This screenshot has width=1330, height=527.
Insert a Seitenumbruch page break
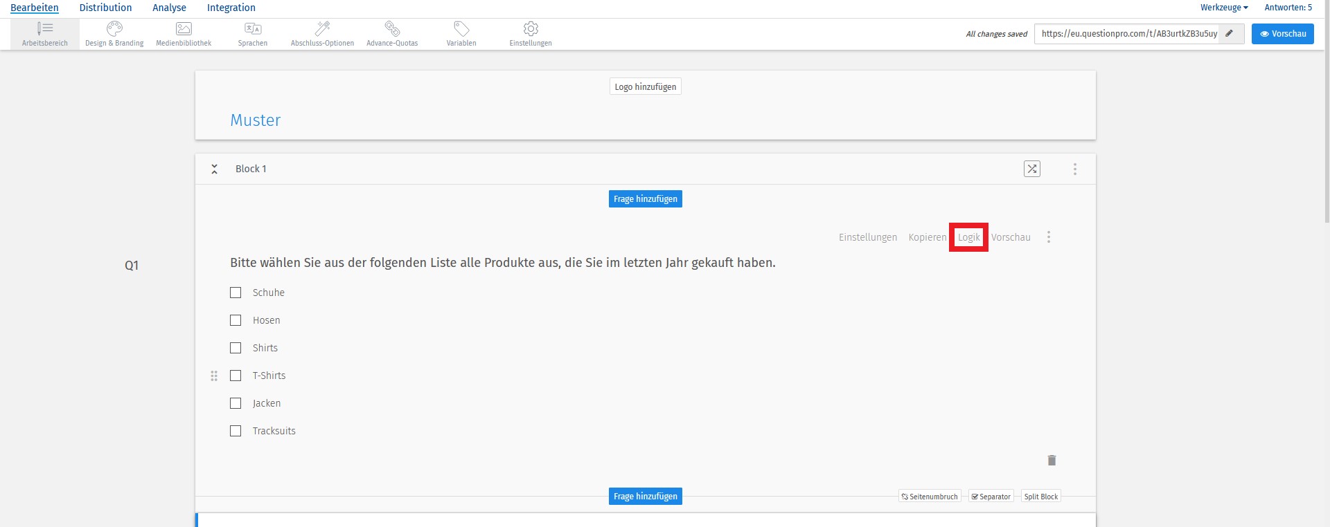coord(930,497)
